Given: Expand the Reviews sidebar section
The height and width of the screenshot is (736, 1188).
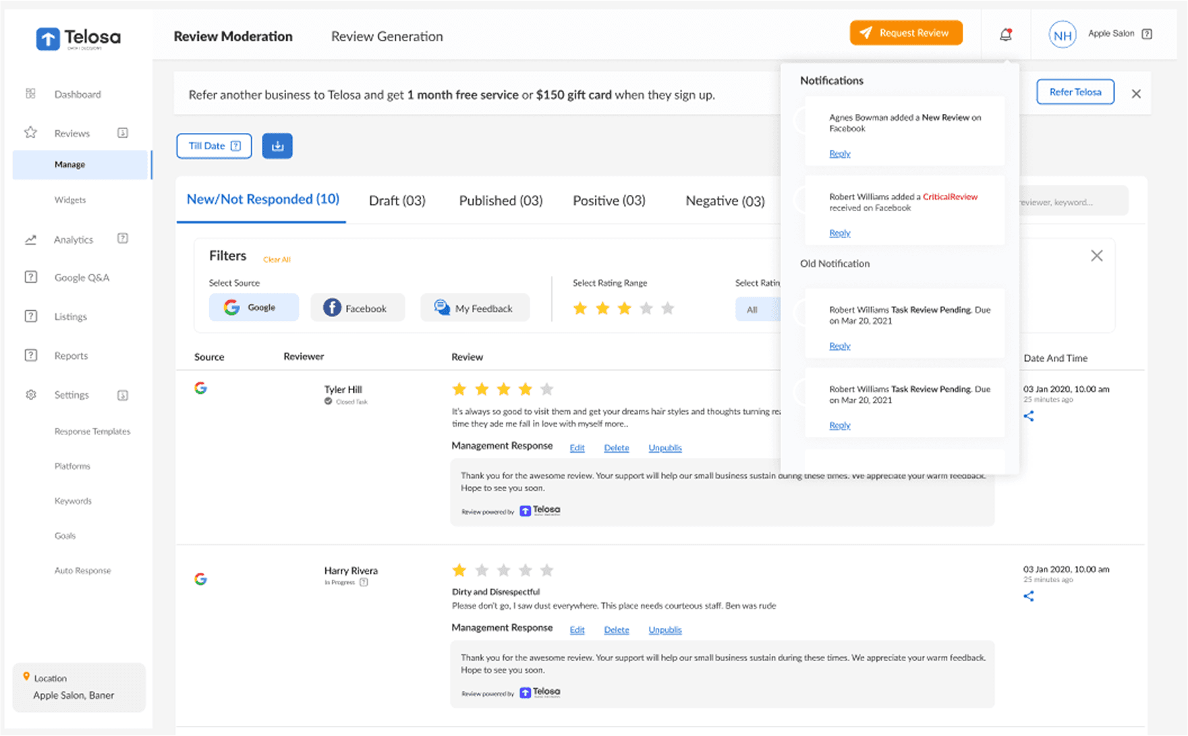Looking at the screenshot, I should click(x=123, y=133).
